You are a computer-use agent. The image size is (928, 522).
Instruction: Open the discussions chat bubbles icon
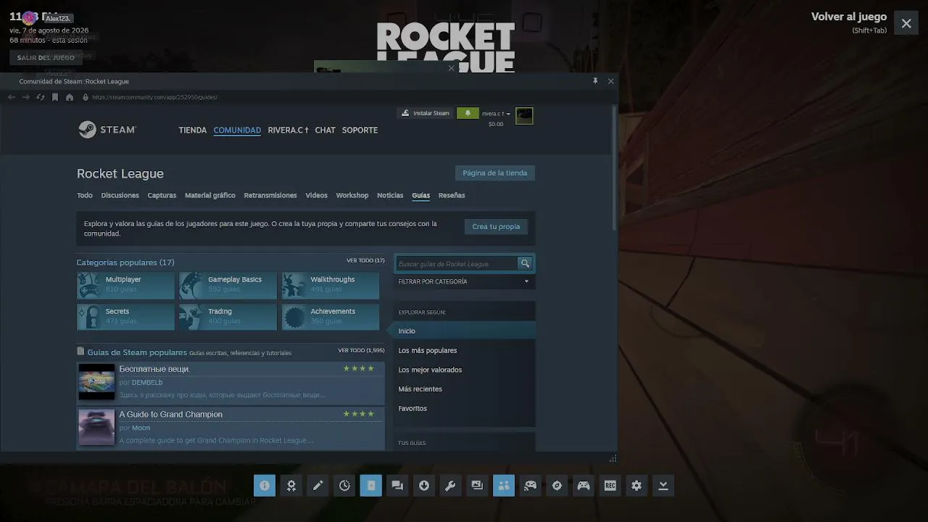[397, 486]
